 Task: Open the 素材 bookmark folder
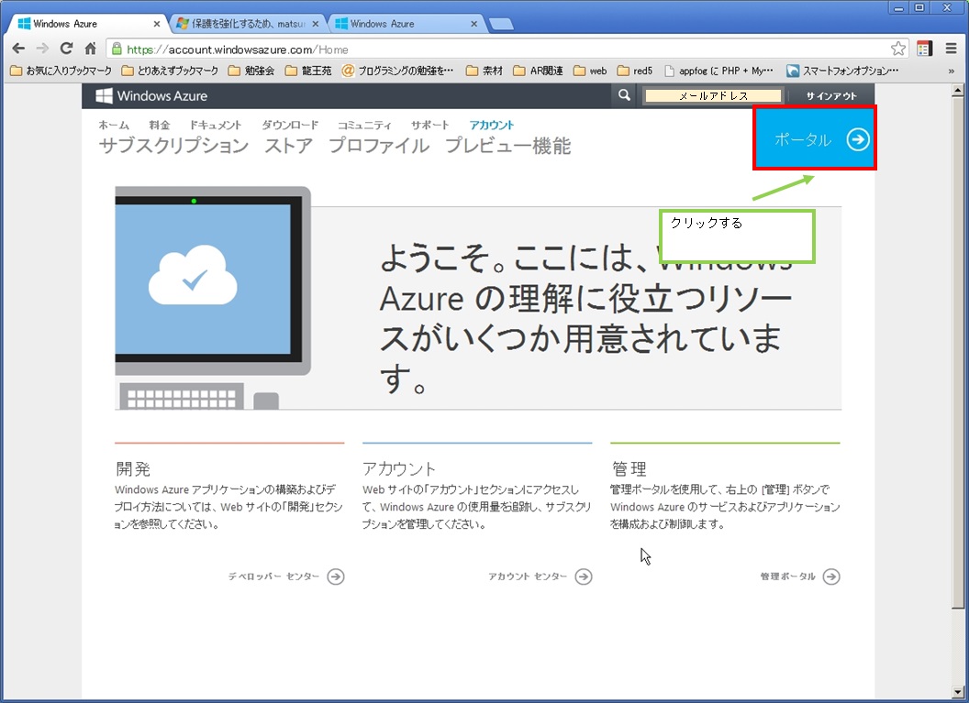[484, 71]
